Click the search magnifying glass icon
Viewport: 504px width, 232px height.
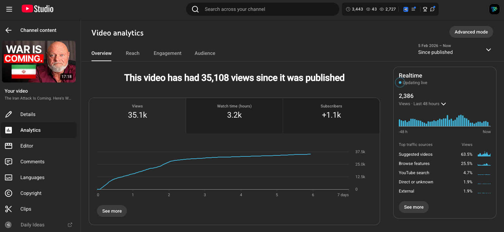(195, 9)
